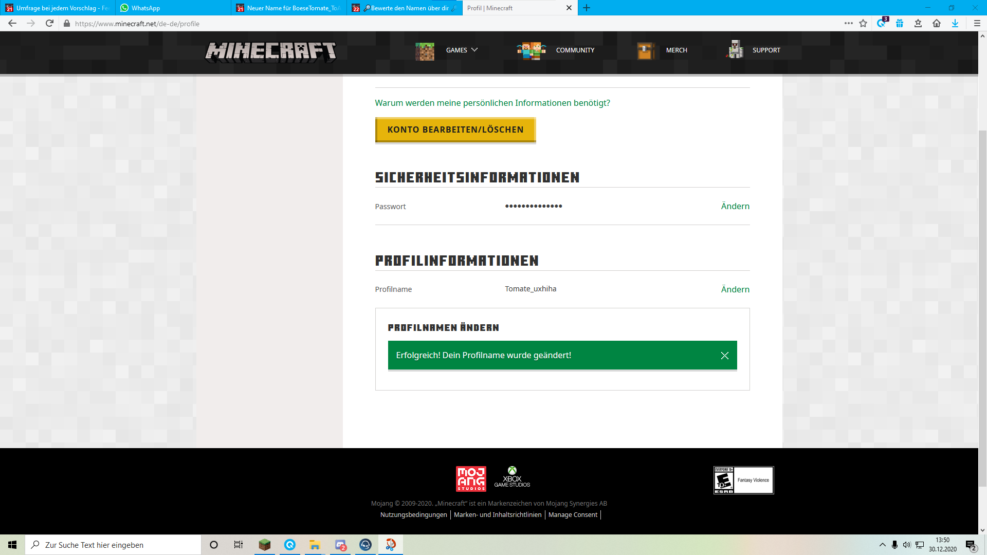Open the Windows notification center
The image size is (987, 555).
[971, 545]
